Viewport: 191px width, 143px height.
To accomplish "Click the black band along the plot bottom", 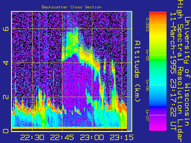I will [x=69, y=130].
